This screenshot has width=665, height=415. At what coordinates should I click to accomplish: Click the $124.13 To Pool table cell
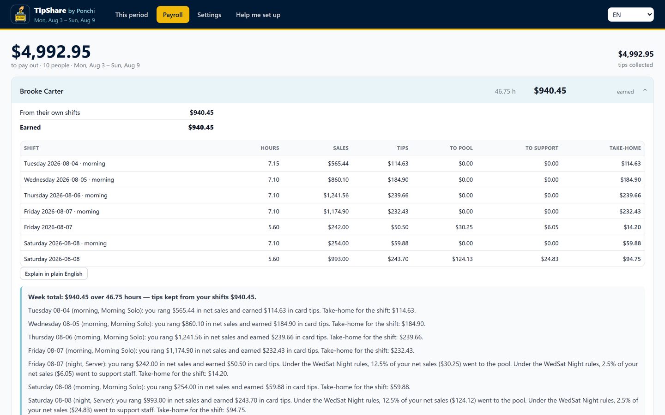462,259
